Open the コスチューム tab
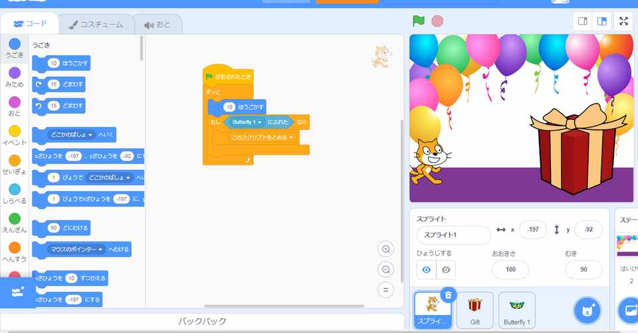The height and width of the screenshot is (333, 638). pyautogui.click(x=96, y=25)
